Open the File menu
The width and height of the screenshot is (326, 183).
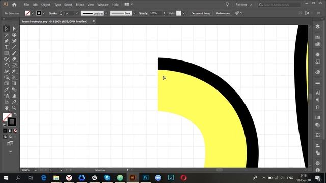pos(26,5)
